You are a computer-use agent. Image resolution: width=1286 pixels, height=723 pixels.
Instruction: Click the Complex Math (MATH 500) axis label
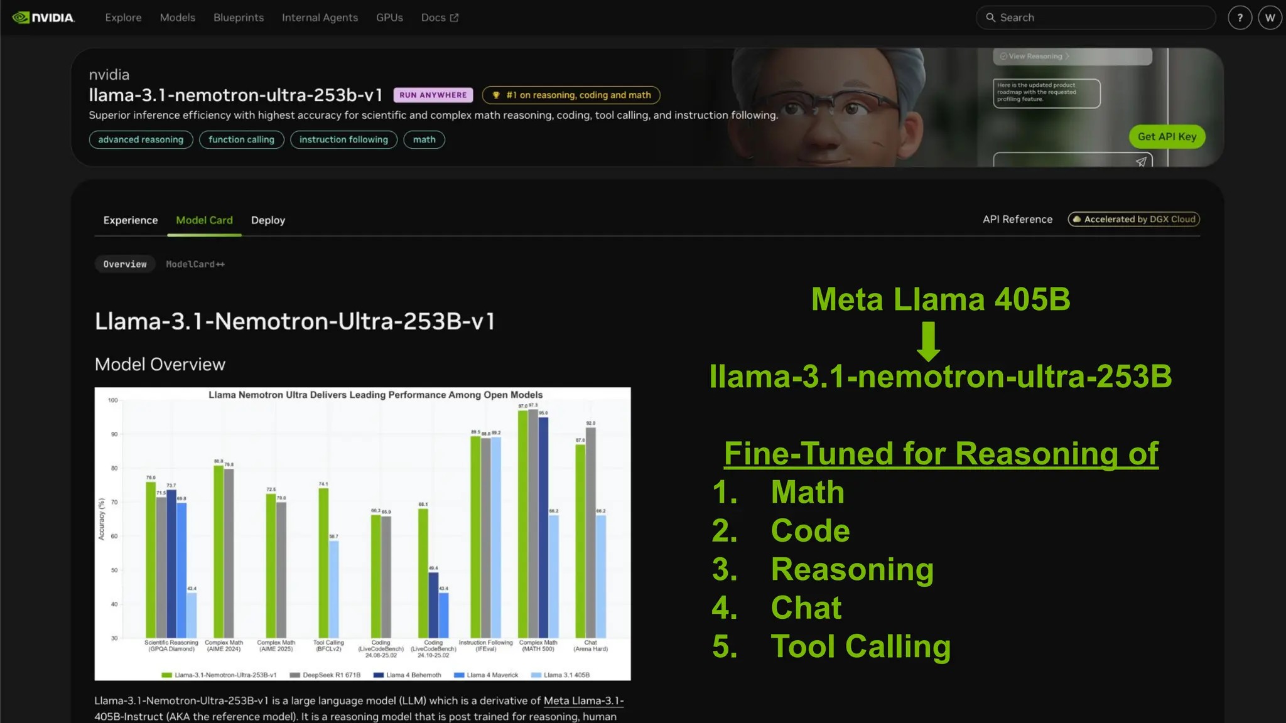click(538, 646)
